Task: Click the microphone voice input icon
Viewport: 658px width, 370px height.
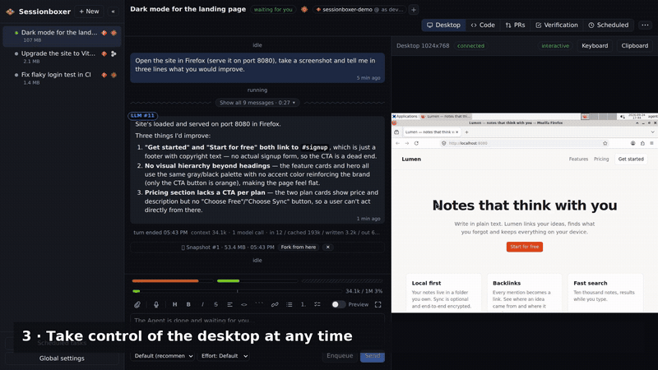Action: click(156, 304)
